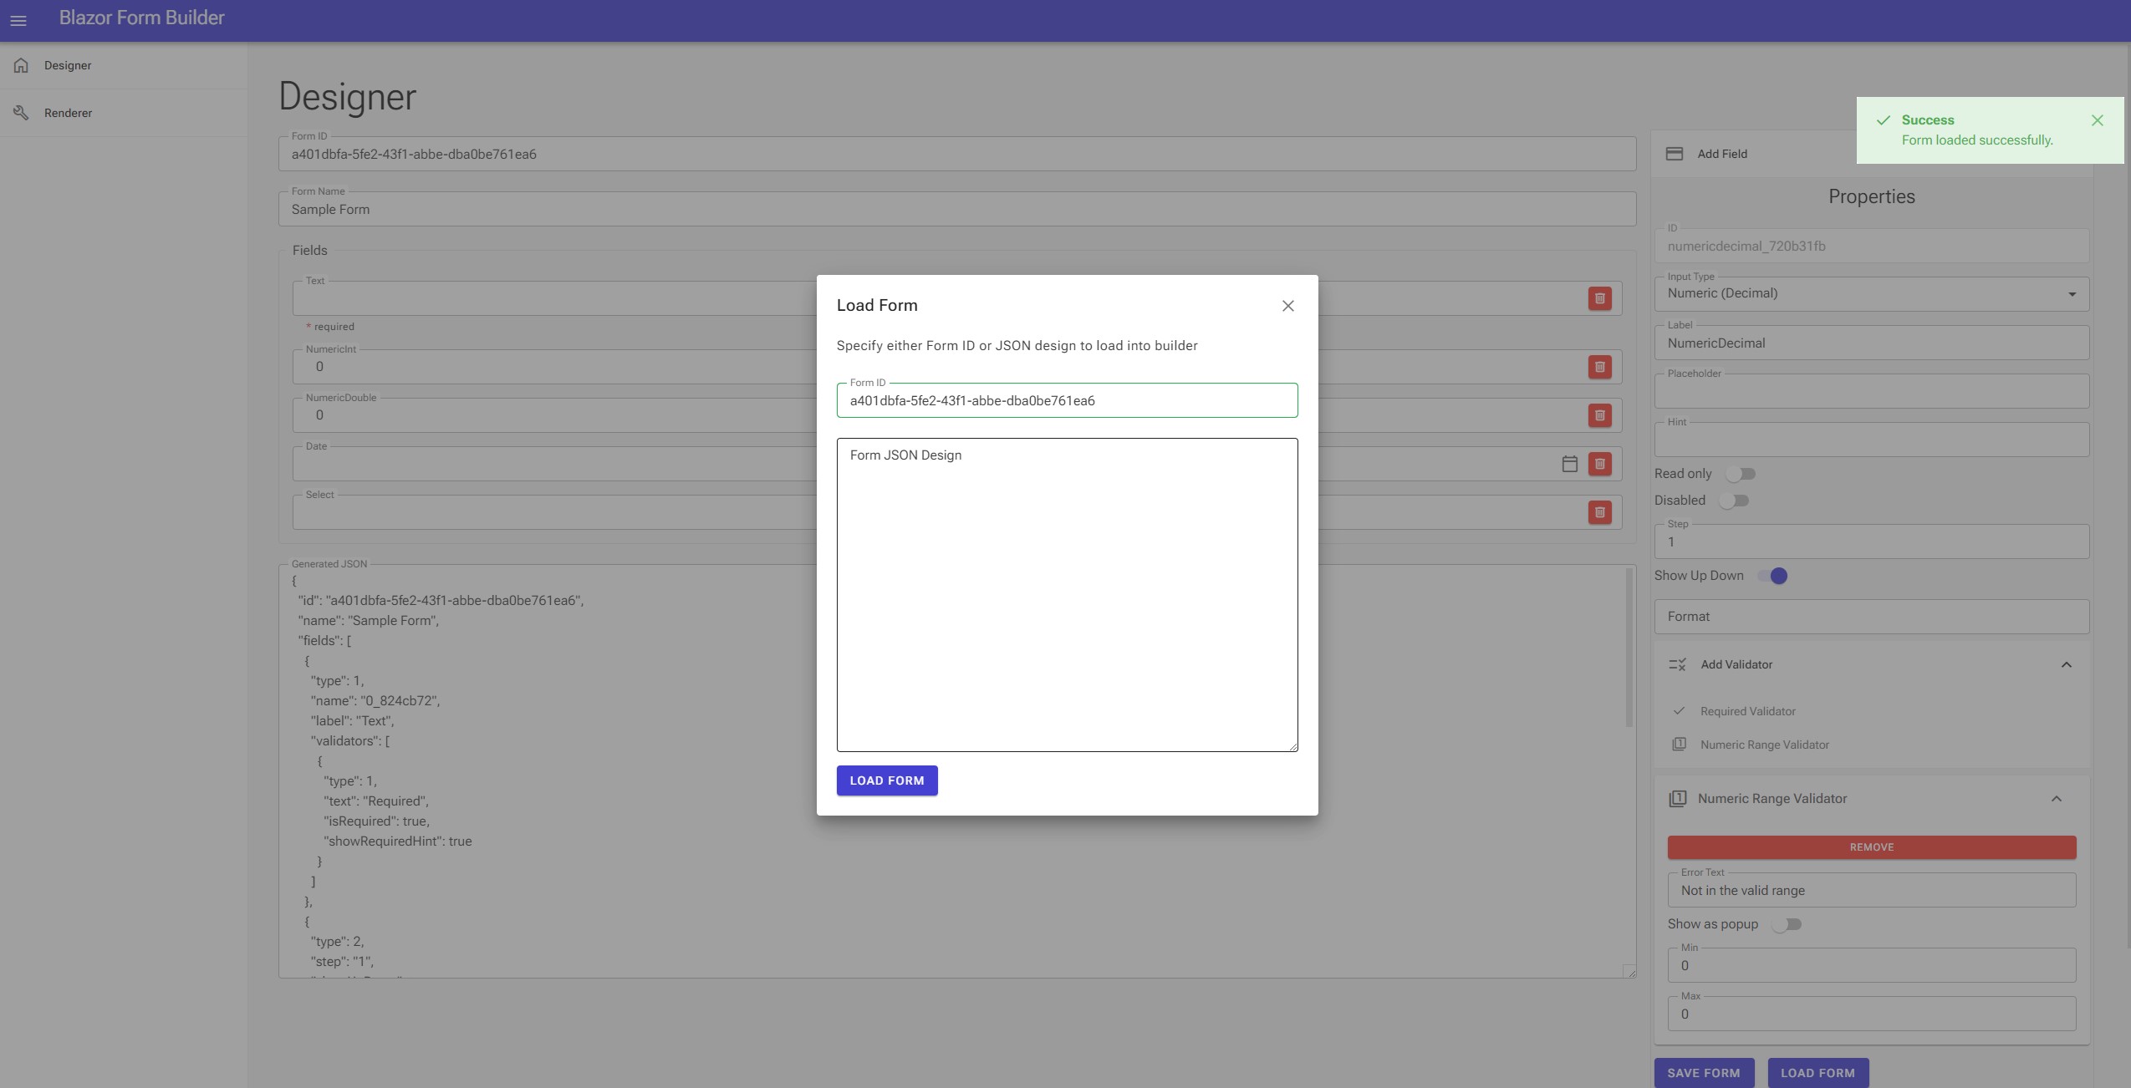This screenshot has height=1088, width=2131.
Task: Toggle the Read only switch
Action: 1740,474
